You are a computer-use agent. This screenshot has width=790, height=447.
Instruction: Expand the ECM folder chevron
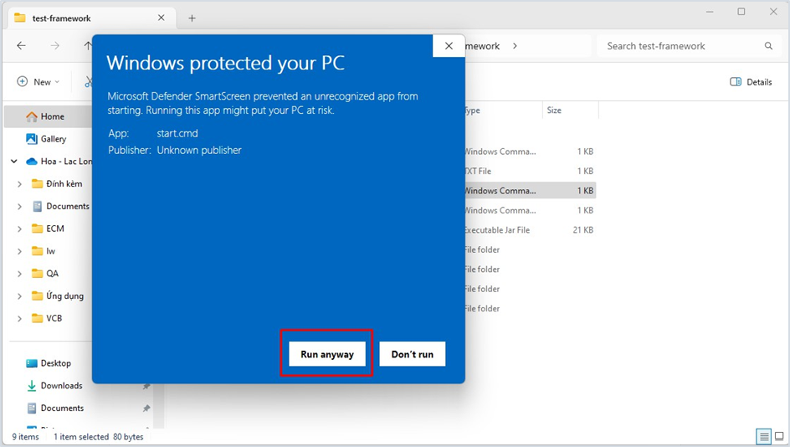coord(20,229)
